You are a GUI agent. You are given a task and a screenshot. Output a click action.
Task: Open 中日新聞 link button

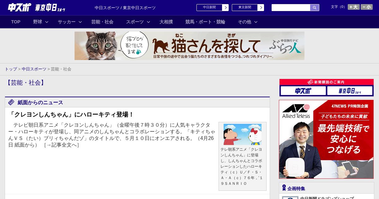[209, 8]
